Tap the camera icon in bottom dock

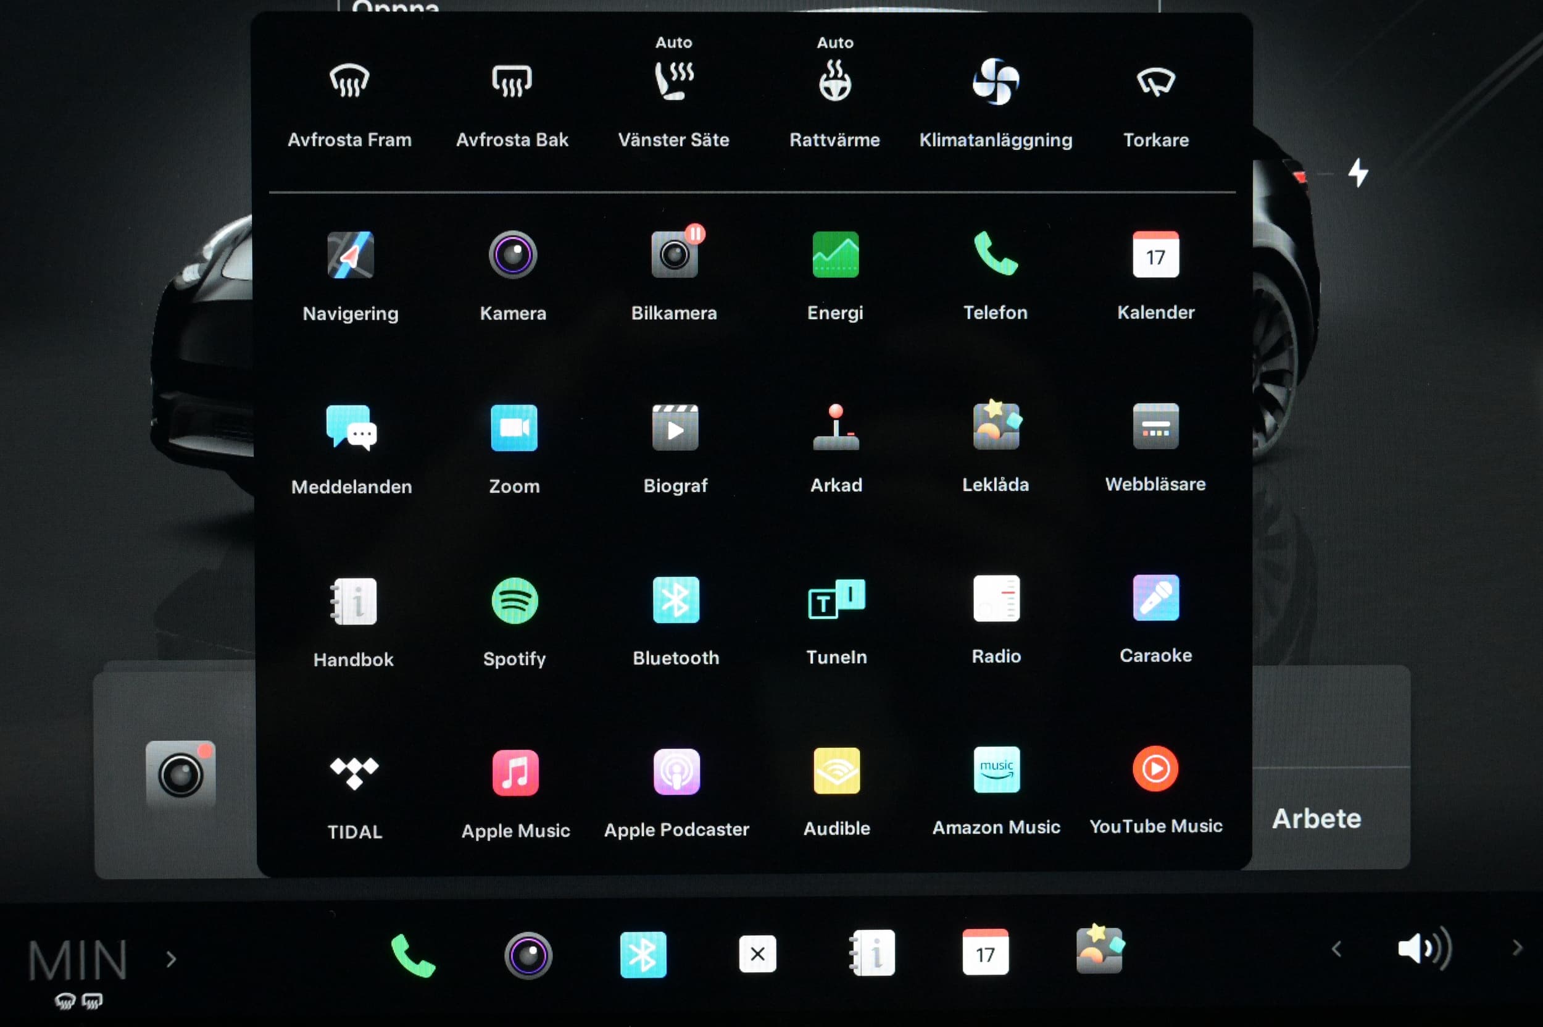pyautogui.click(x=528, y=955)
